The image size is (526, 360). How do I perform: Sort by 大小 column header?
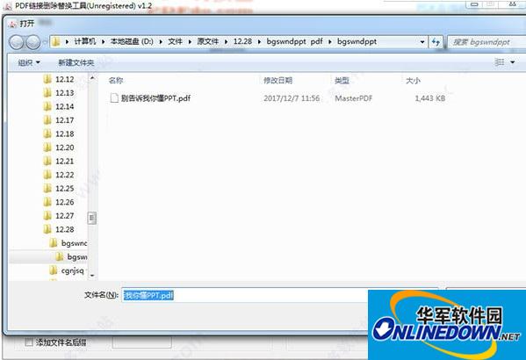pyautogui.click(x=413, y=81)
